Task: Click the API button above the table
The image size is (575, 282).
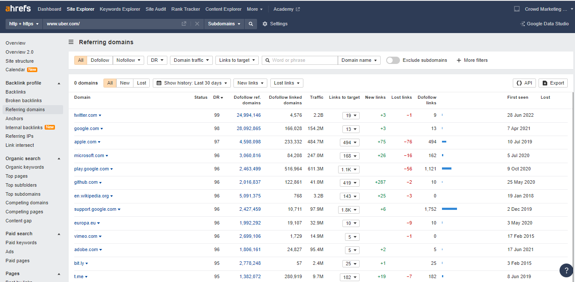Action: (524, 83)
